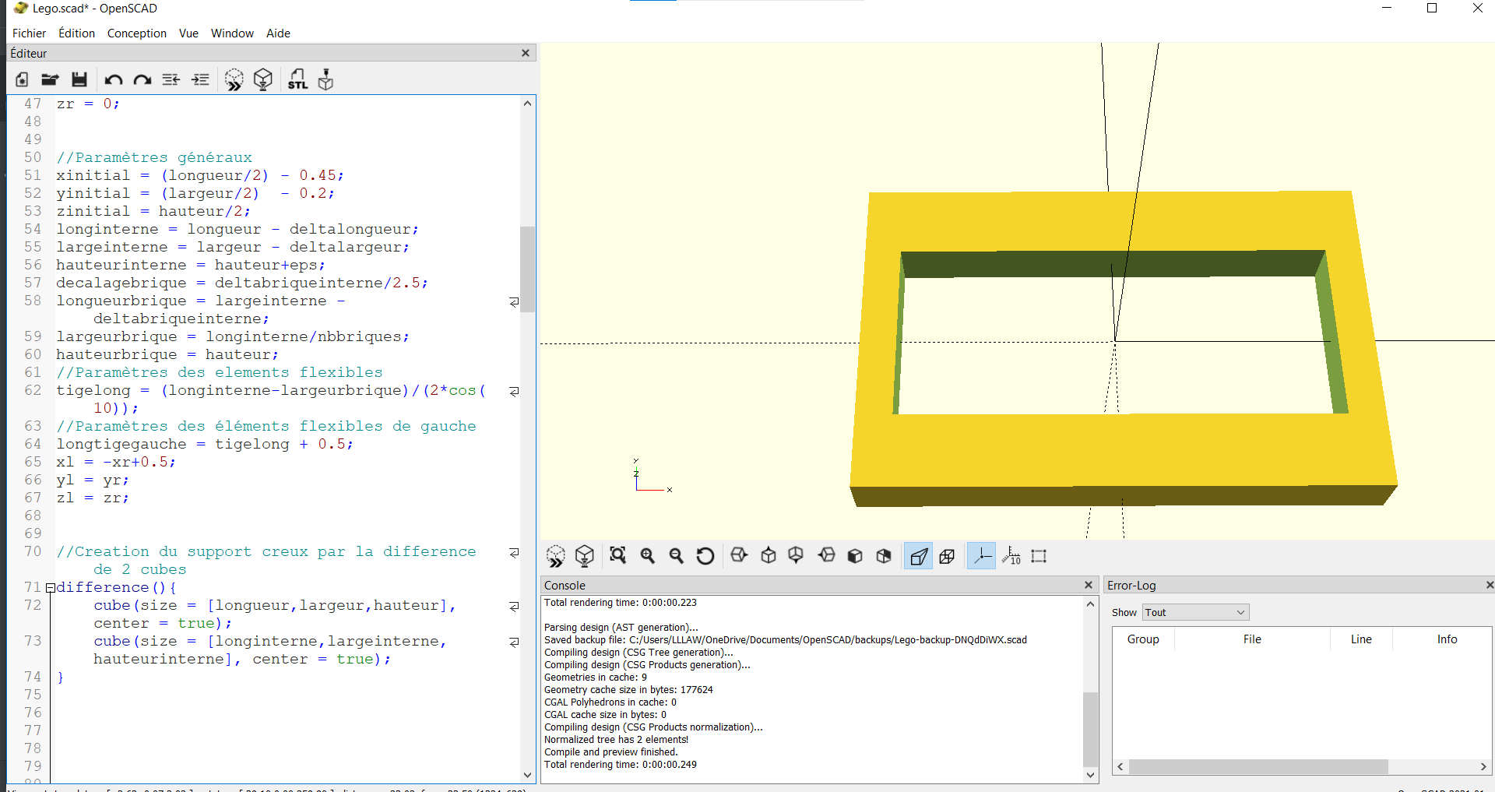Open the Window menu
The height and width of the screenshot is (792, 1495).
click(232, 33)
